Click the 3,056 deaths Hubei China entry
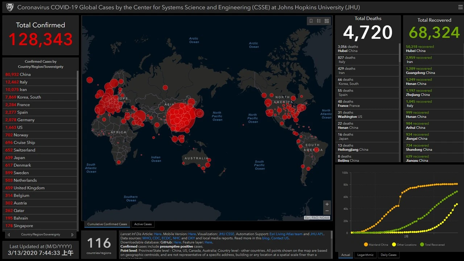The width and height of the screenshot is (464, 261). (367, 49)
